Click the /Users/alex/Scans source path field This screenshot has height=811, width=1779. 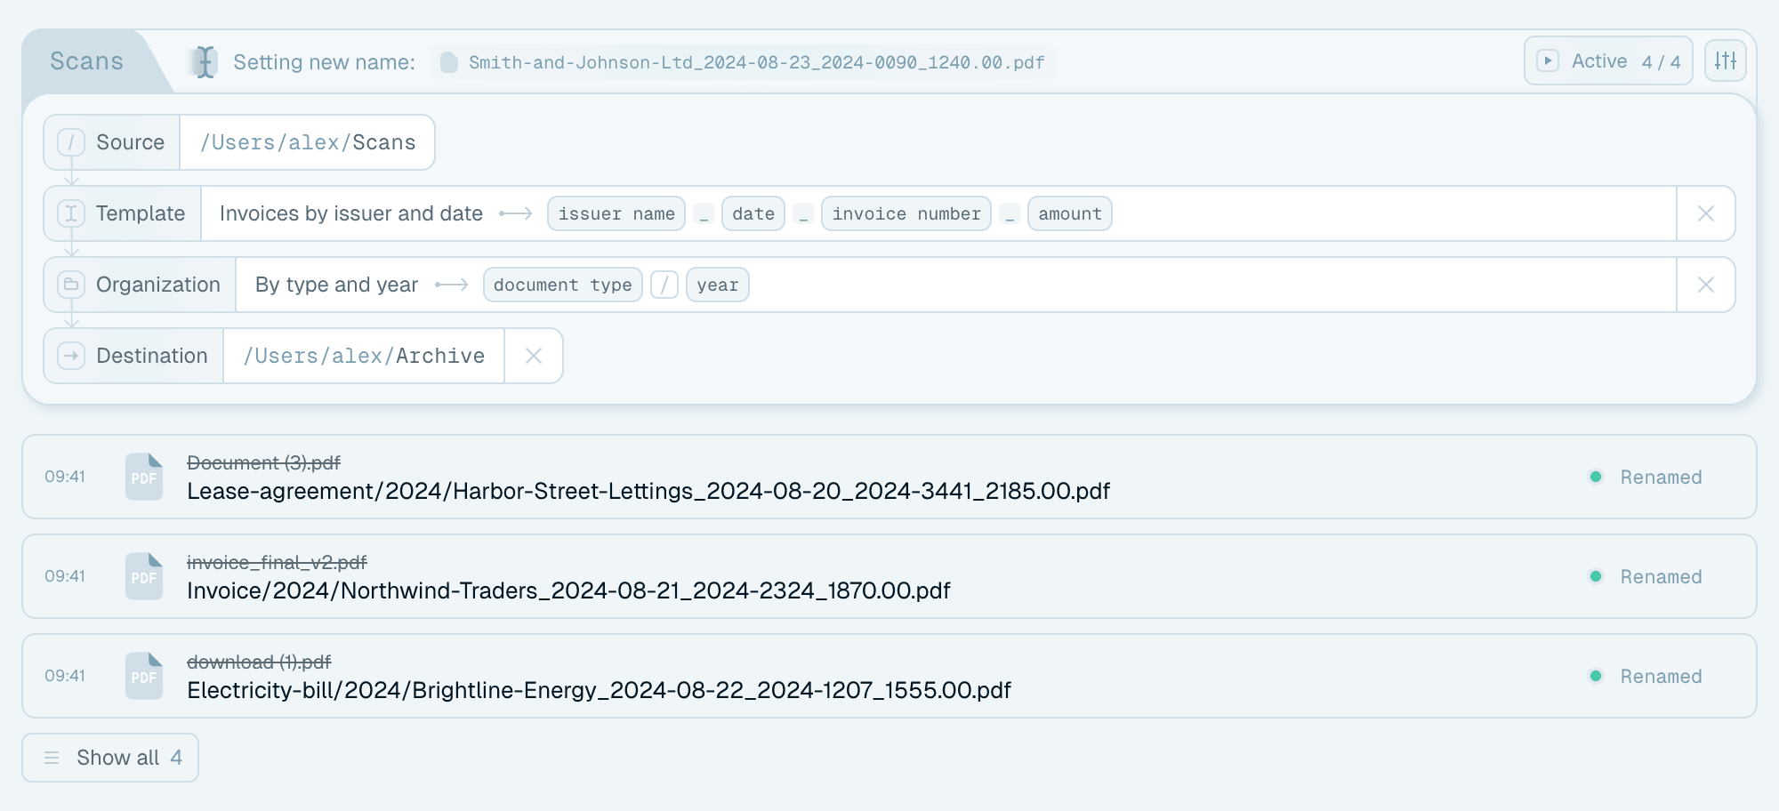coord(308,142)
